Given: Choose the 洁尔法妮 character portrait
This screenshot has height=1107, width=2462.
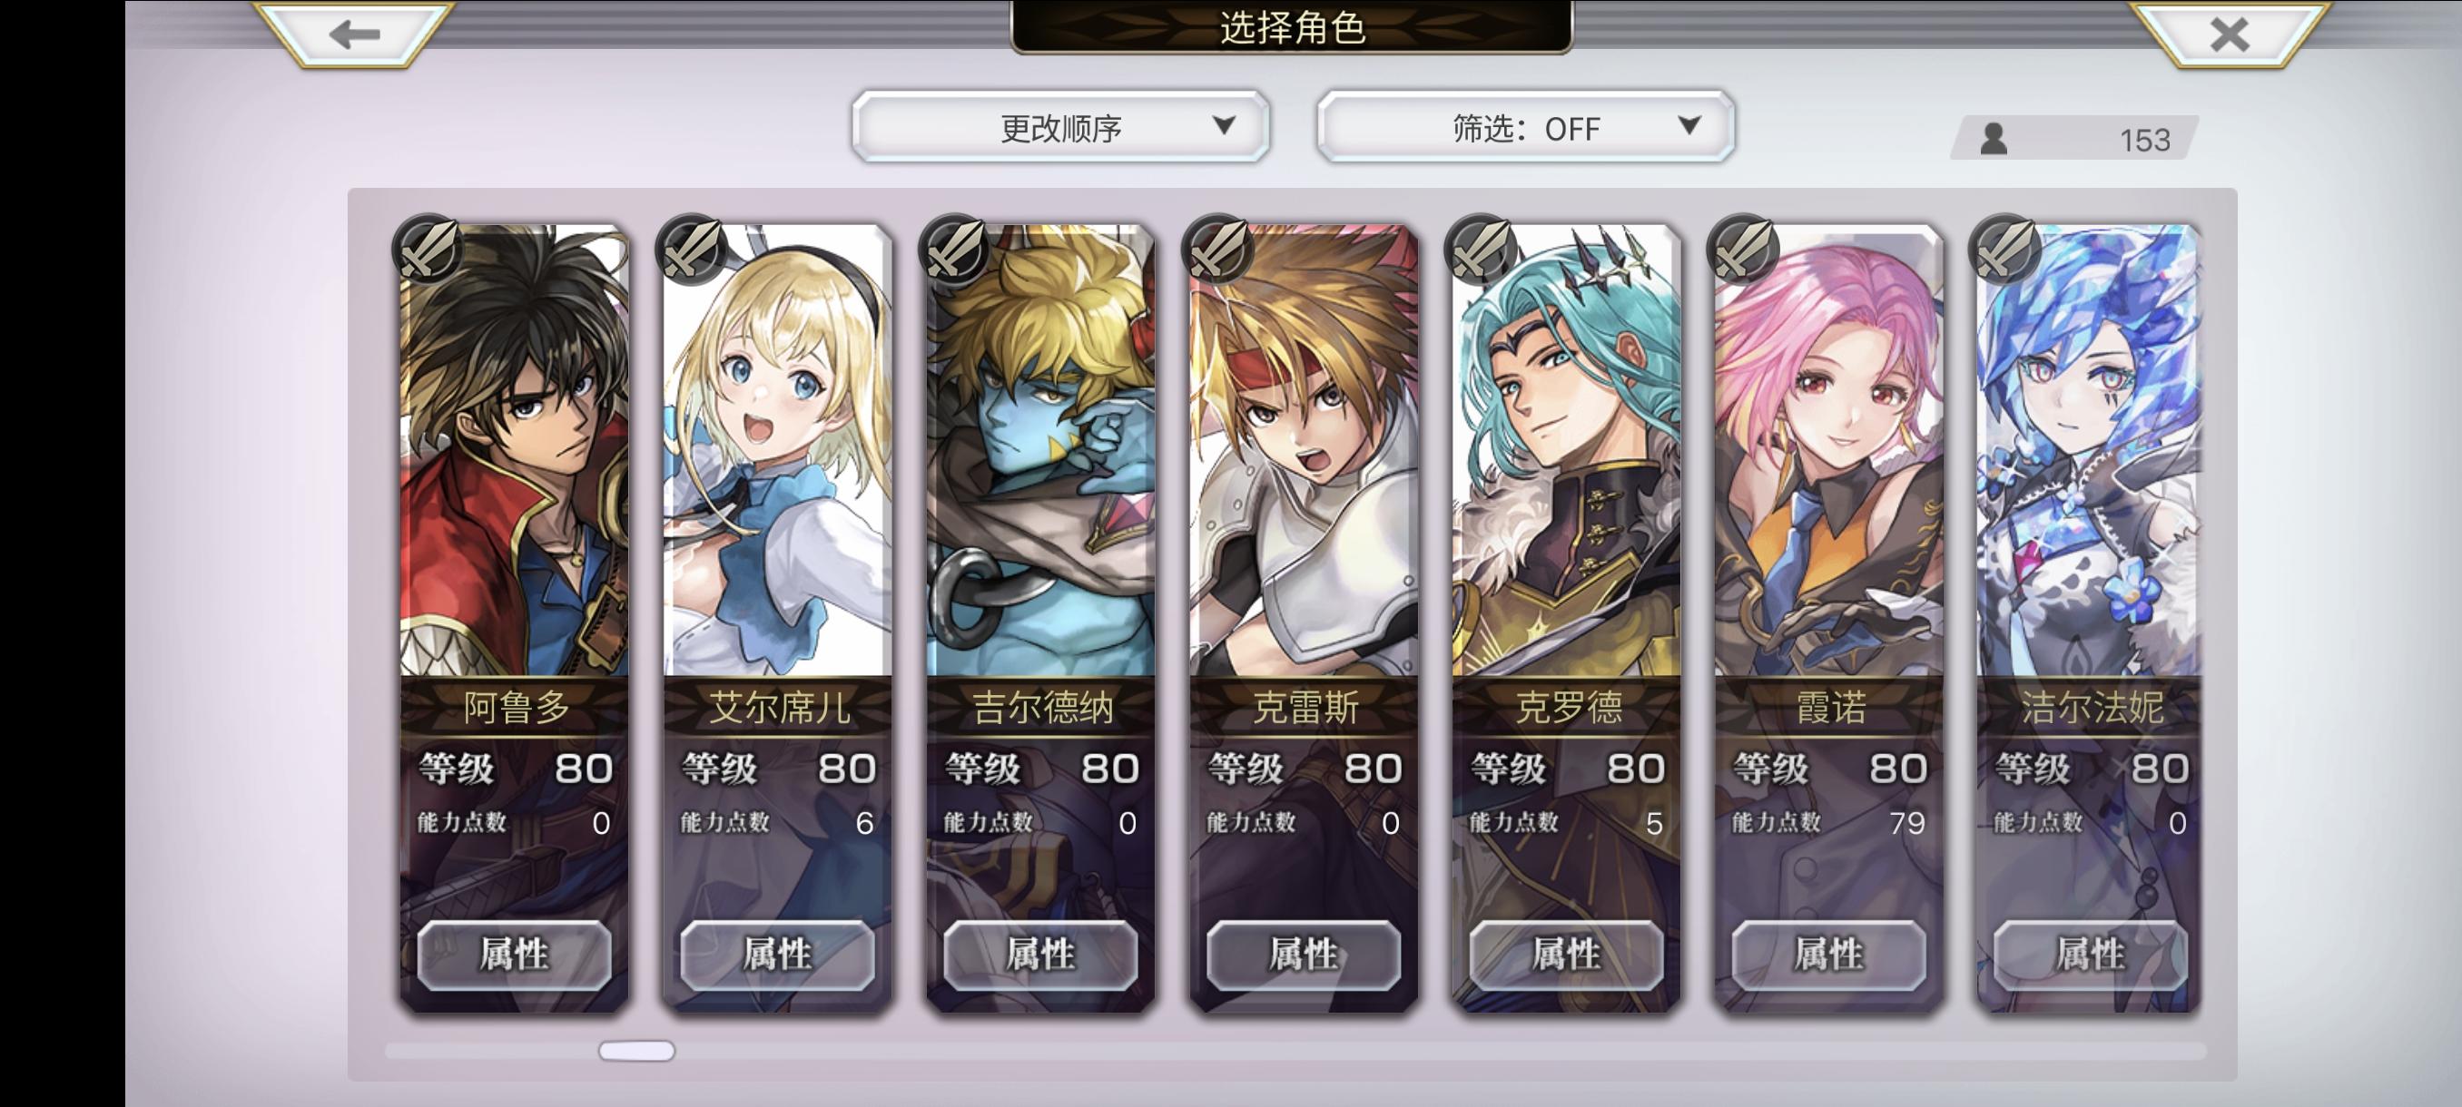Looking at the screenshot, I should pyautogui.click(x=2089, y=451).
